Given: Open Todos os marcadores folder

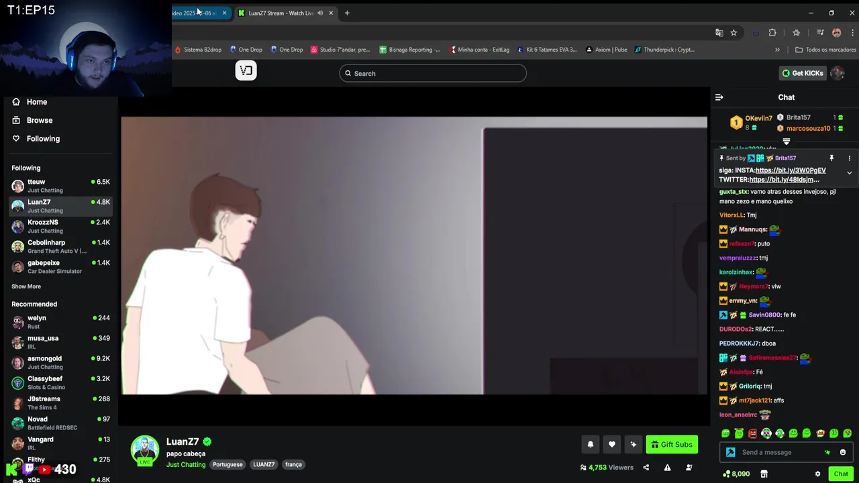Looking at the screenshot, I should [x=825, y=50].
